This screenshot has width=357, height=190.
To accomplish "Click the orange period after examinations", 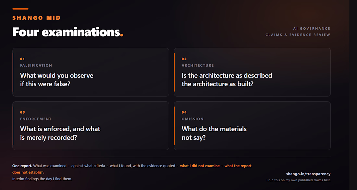I will [x=122, y=35].
